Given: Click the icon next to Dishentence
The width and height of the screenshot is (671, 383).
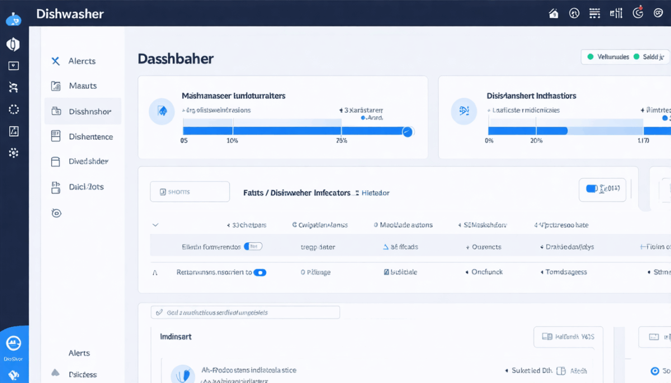Looking at the screenshot, I should pos(55,136).
